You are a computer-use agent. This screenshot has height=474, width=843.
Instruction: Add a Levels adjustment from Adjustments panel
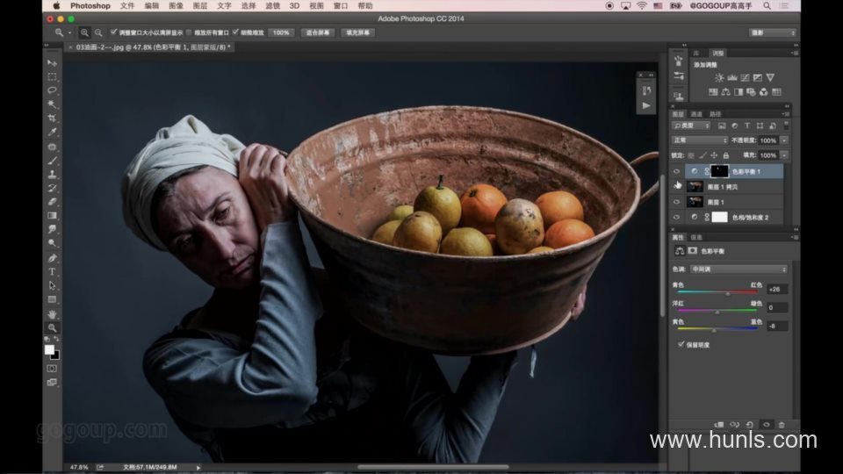(732, 78)
